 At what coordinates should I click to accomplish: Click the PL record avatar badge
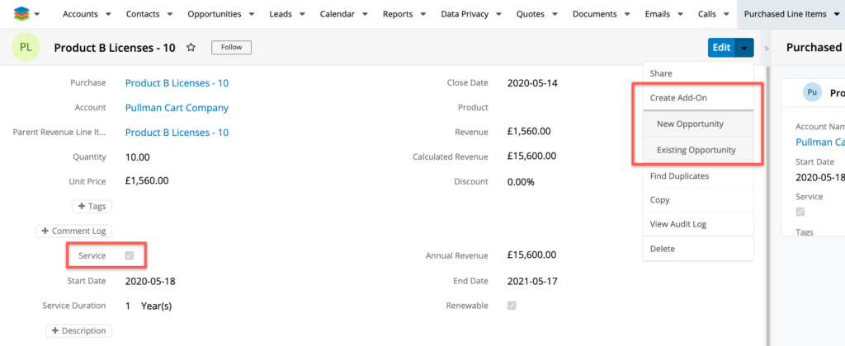[x=26, y=47]
